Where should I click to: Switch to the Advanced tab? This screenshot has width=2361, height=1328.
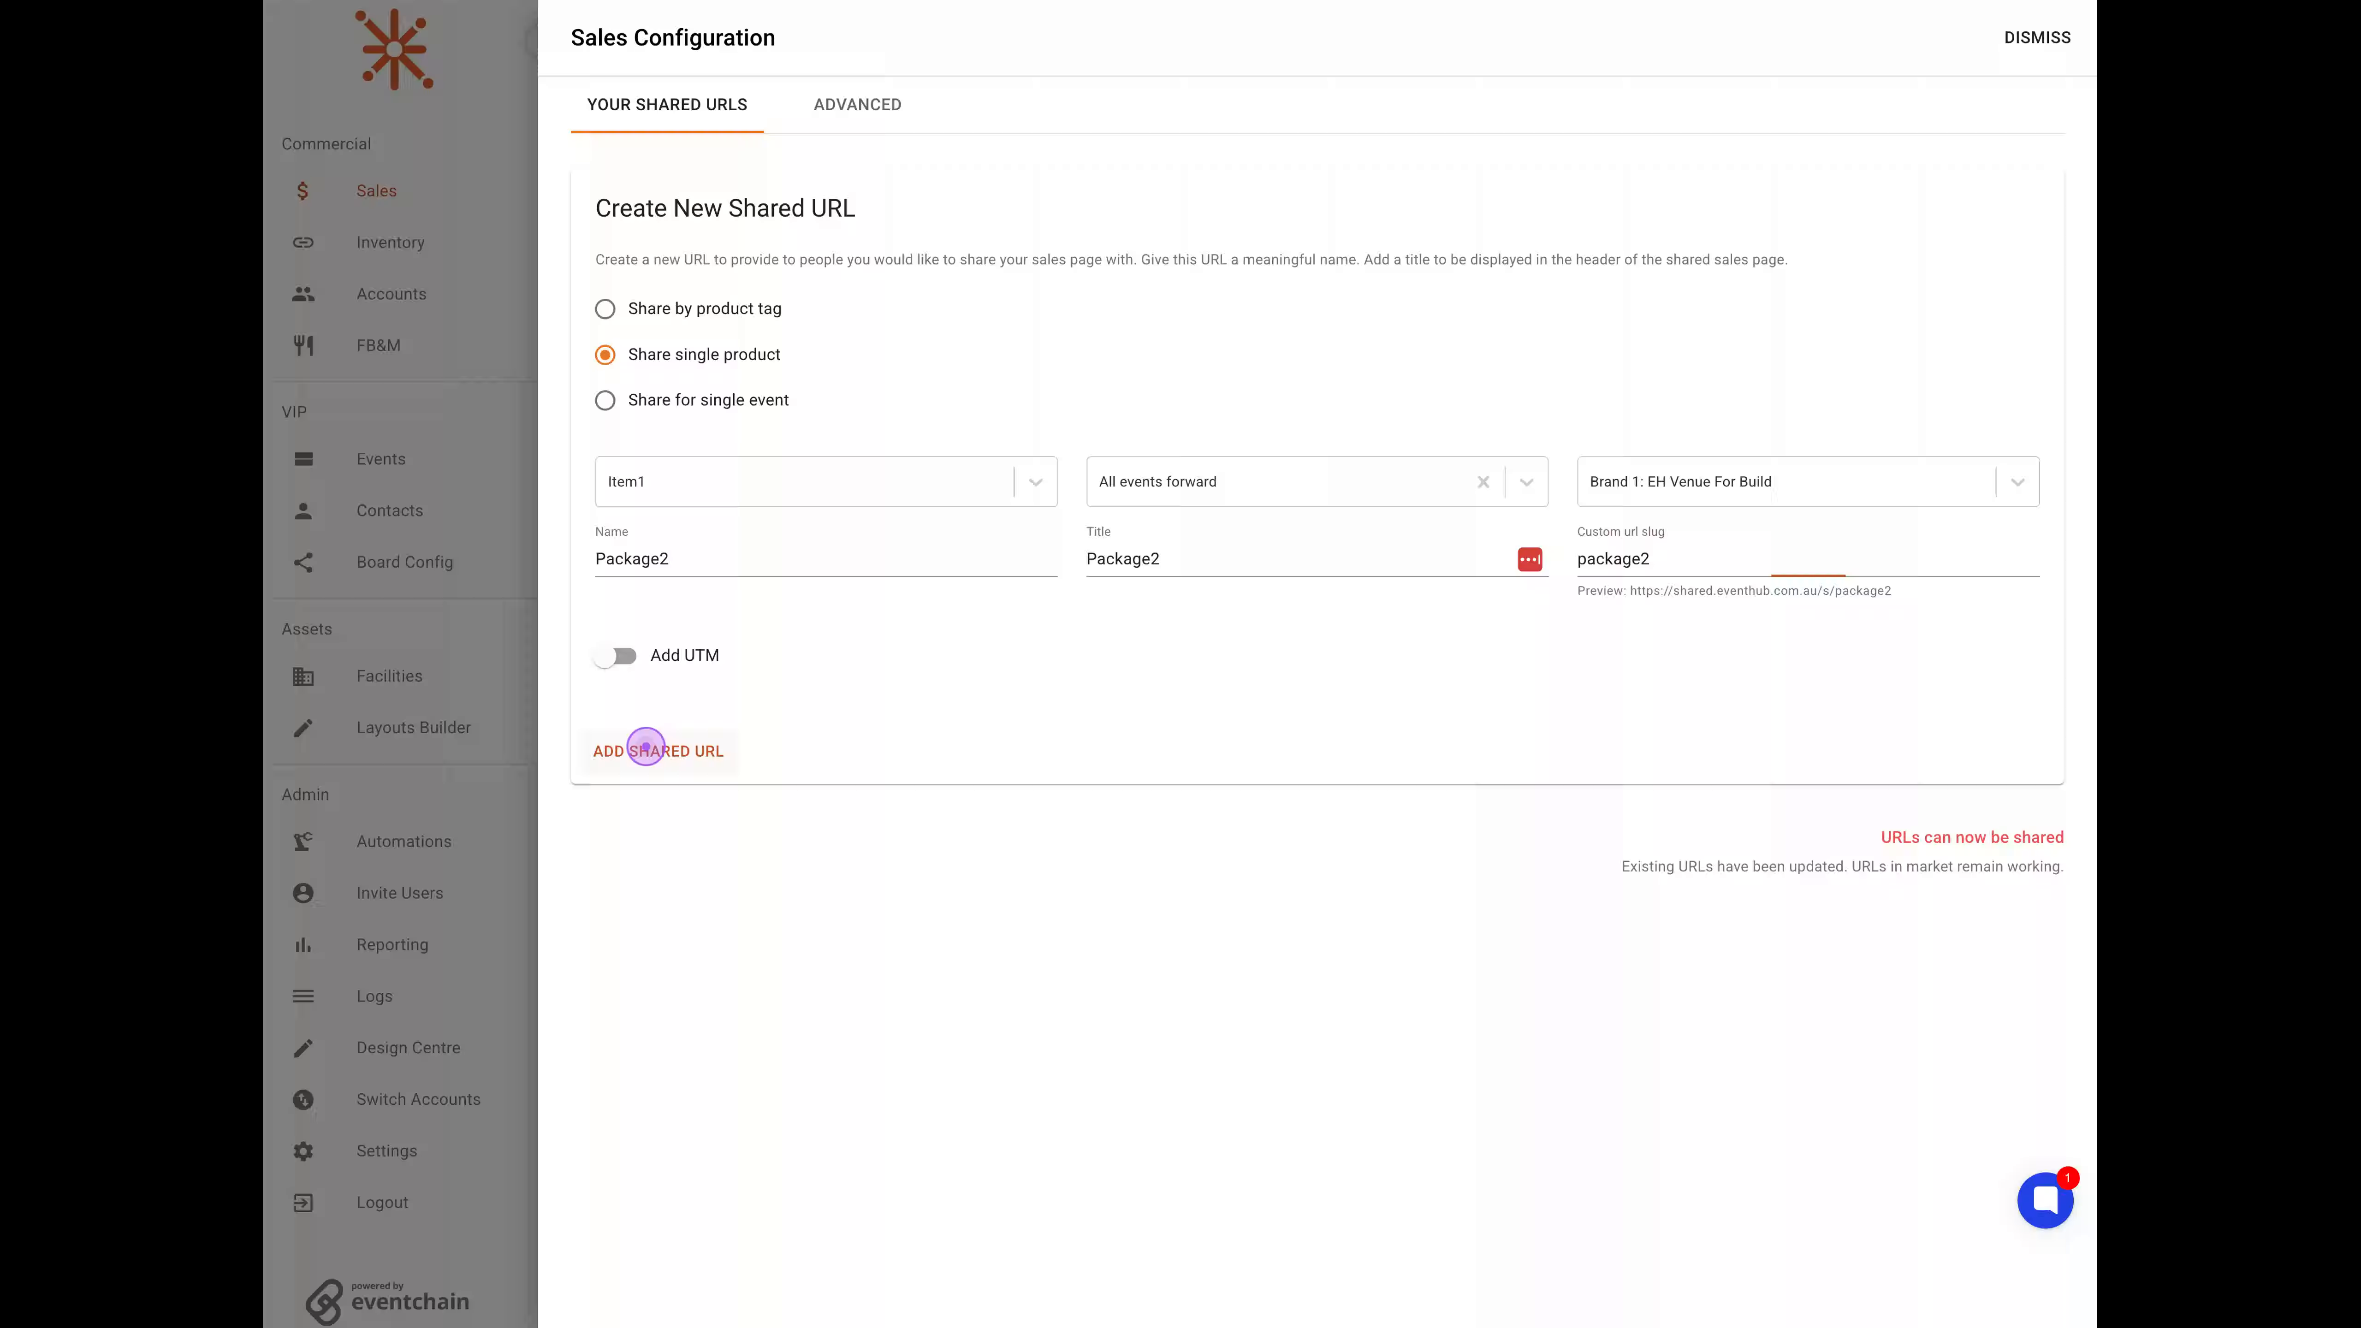pyautogui.click(x=858, y=105)
